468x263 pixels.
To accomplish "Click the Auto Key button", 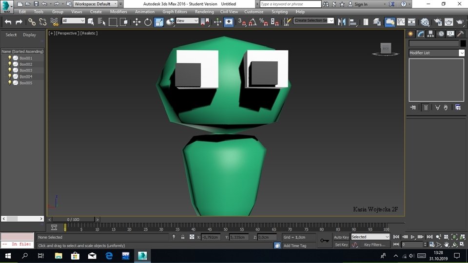I will click(x=341, y=237).
